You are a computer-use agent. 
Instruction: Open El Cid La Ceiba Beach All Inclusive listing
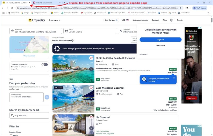pyautogui.click(x=115, y=58)
